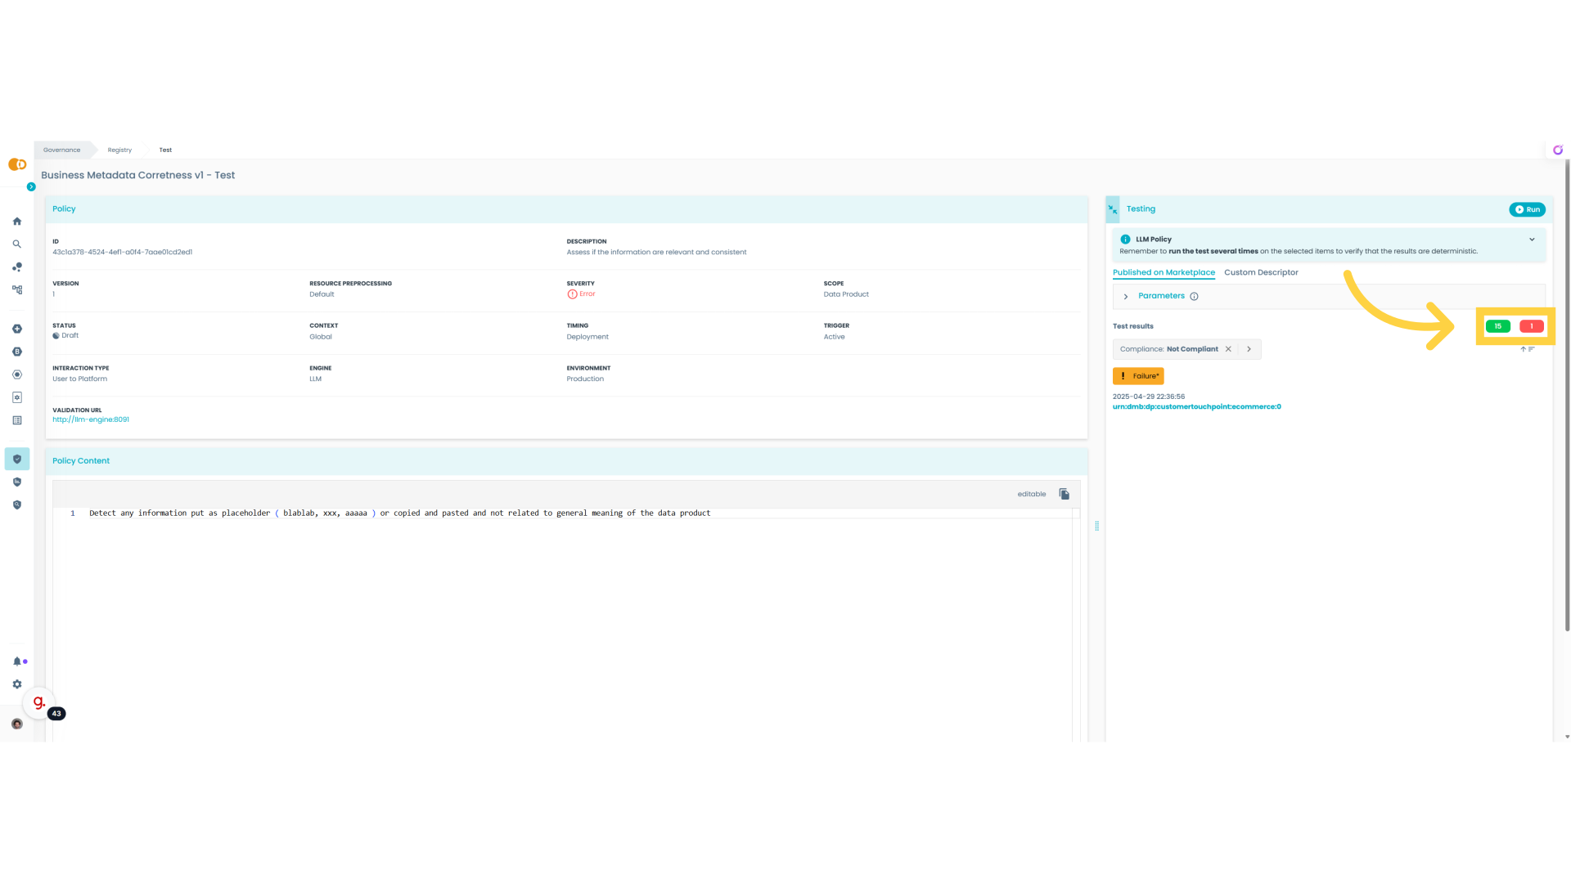Open the document gear icon in sidebar
The height and width of the screenshot is (883, 1571).
(17, 397)
